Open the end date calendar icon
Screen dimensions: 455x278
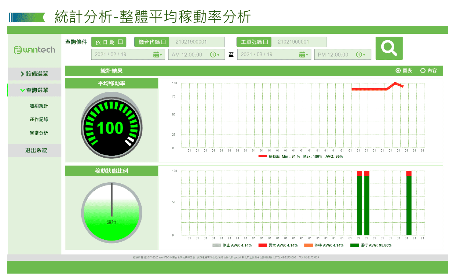pos(302,55)
